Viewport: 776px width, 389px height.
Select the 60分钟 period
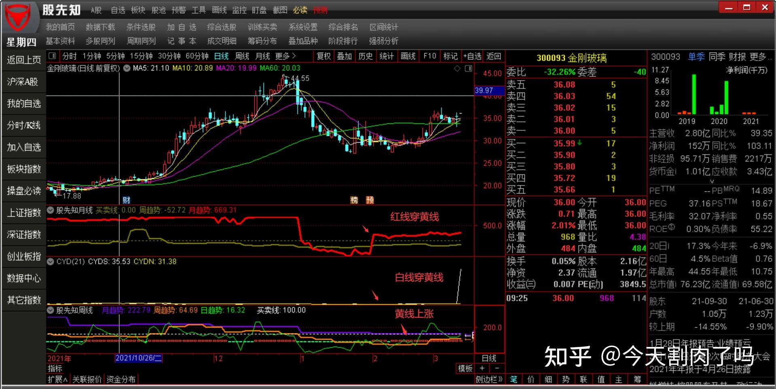[197, 56]
